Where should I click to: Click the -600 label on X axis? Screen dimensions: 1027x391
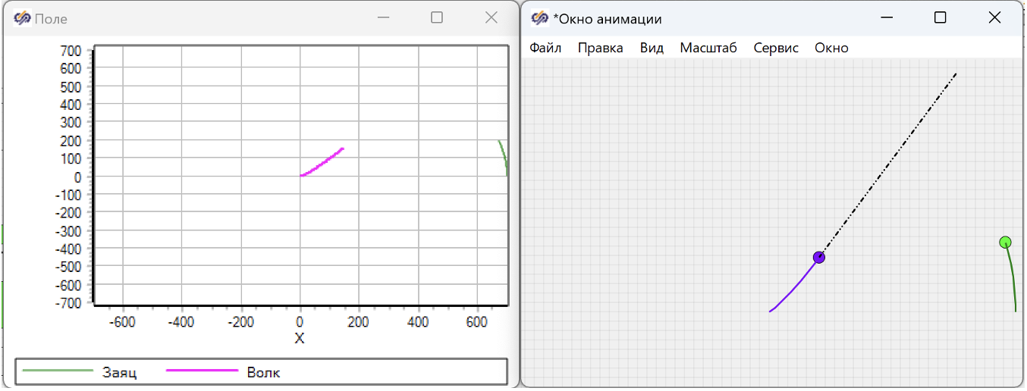tap(122, 322)
